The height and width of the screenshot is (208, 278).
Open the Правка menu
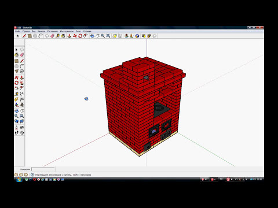[26, 31]
